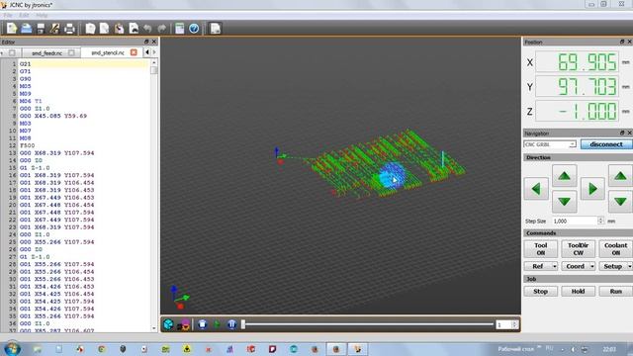Click the clock in system tray
Image resolution: width=633 pixels, height=356 pixels.
click(609, 349)
